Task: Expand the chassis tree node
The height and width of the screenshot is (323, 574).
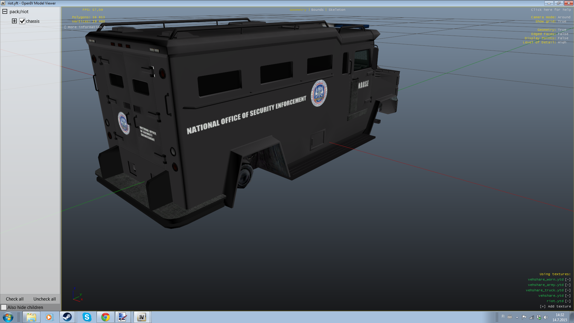Action: pos(14,21)
